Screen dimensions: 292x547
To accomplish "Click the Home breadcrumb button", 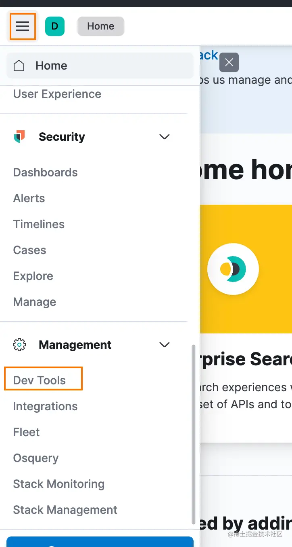I will point(100,26).
